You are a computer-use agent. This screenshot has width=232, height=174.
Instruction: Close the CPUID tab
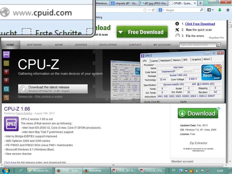[x=195, y=3]
